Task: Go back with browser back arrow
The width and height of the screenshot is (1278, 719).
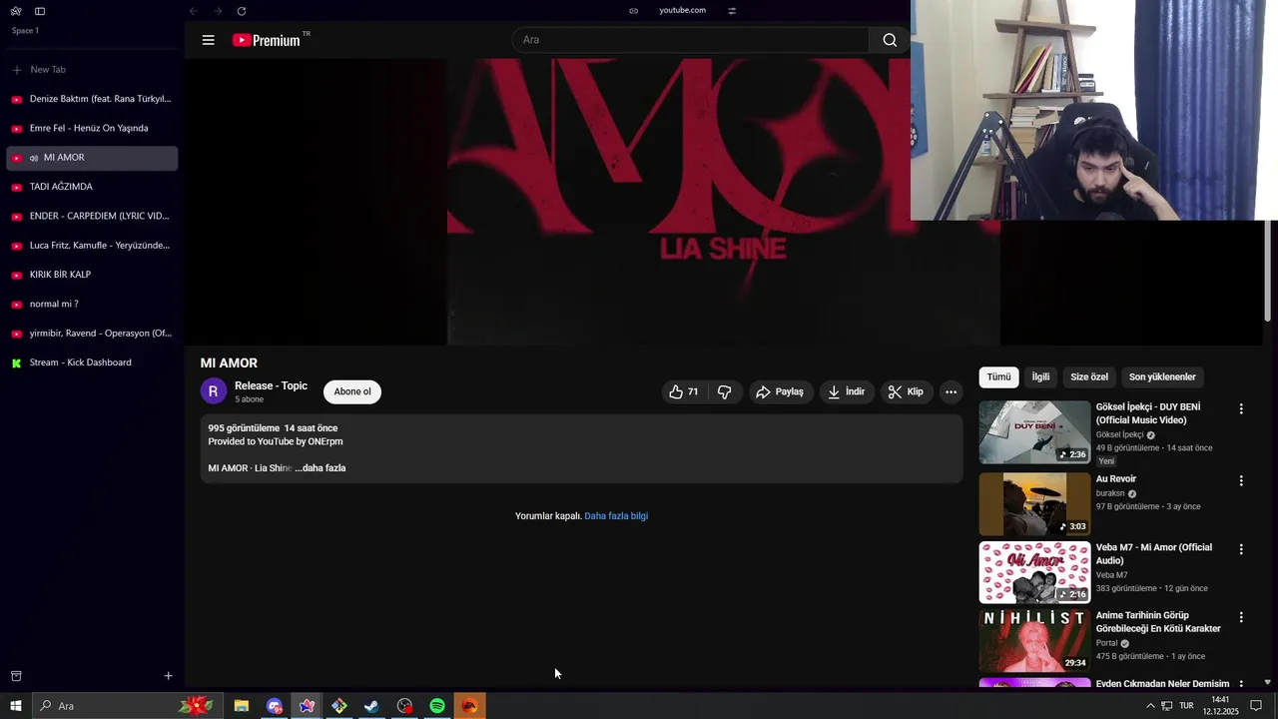Action: [194, 11]
